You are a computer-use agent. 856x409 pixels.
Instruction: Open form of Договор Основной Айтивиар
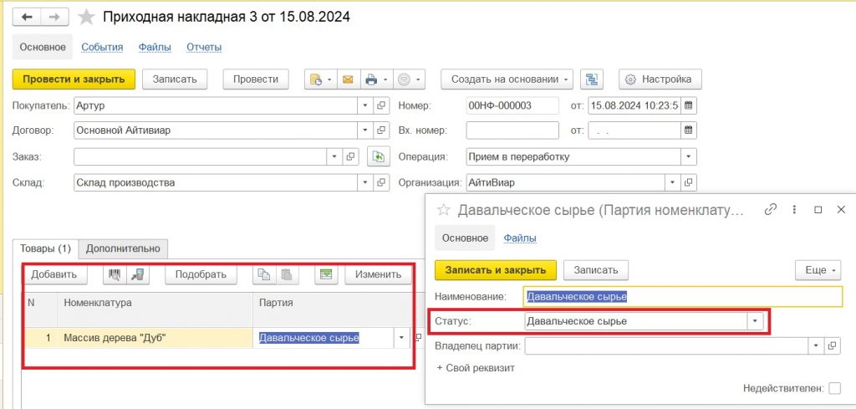click(381, 130)
